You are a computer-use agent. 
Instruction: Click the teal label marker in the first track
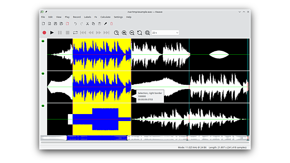click(x=189, y=54)
